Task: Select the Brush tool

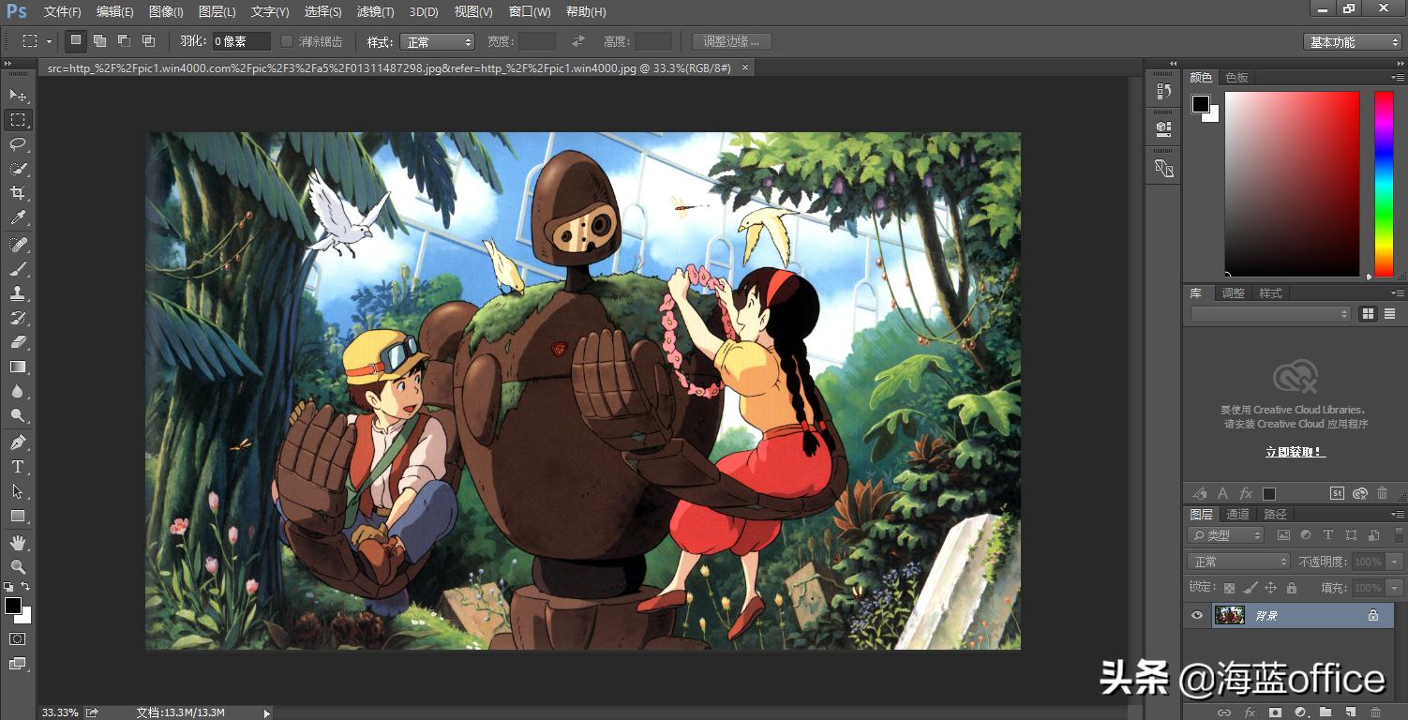Action: [17, 270]
